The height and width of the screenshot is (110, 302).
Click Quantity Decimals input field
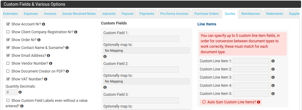[x=11, y=92]
